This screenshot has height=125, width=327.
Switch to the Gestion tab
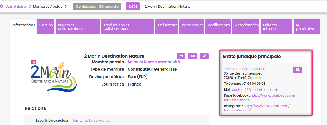[x=46, y=26]
